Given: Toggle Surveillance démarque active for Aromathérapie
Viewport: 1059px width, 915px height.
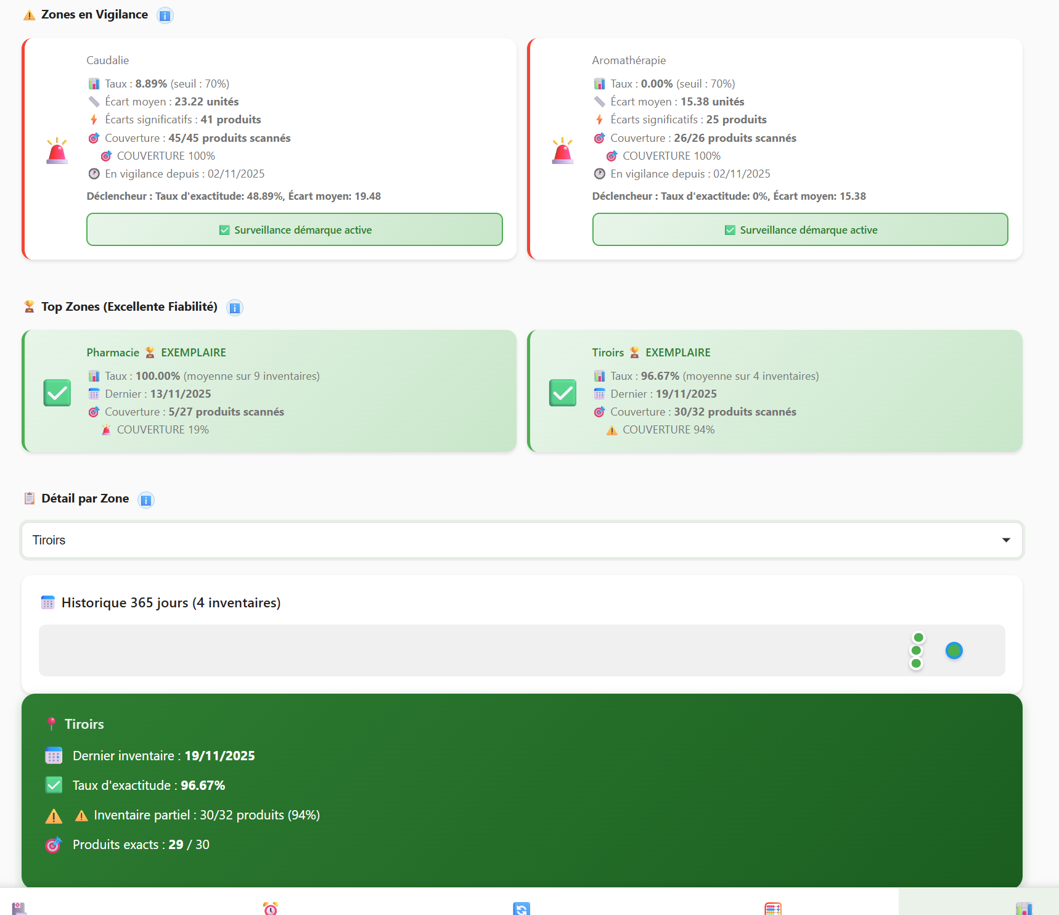Looking at the screenshot, I should pos(799,229).
